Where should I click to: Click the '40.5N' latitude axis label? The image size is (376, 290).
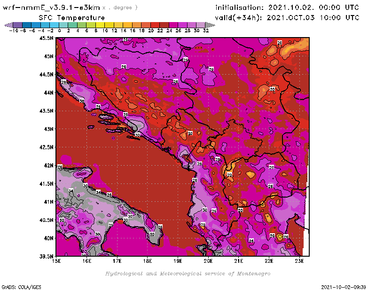click(47, 220)
